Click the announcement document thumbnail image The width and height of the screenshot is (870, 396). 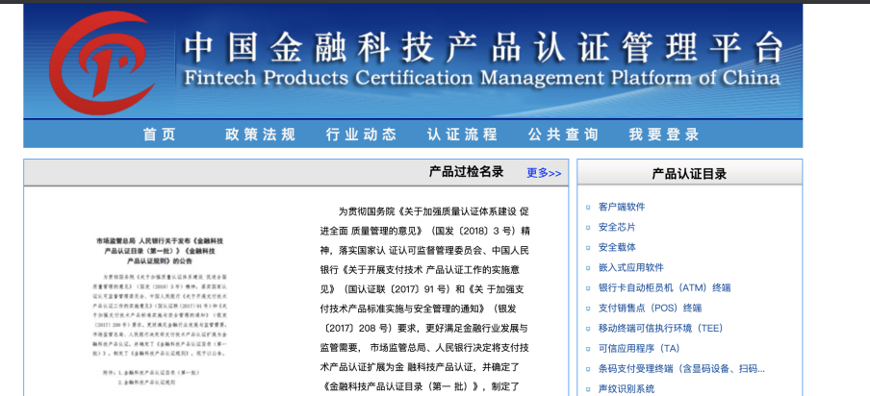[160, 311]
